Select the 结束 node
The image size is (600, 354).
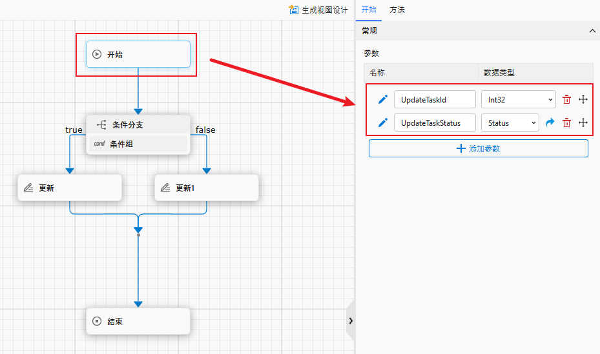(x=138, y=321)
